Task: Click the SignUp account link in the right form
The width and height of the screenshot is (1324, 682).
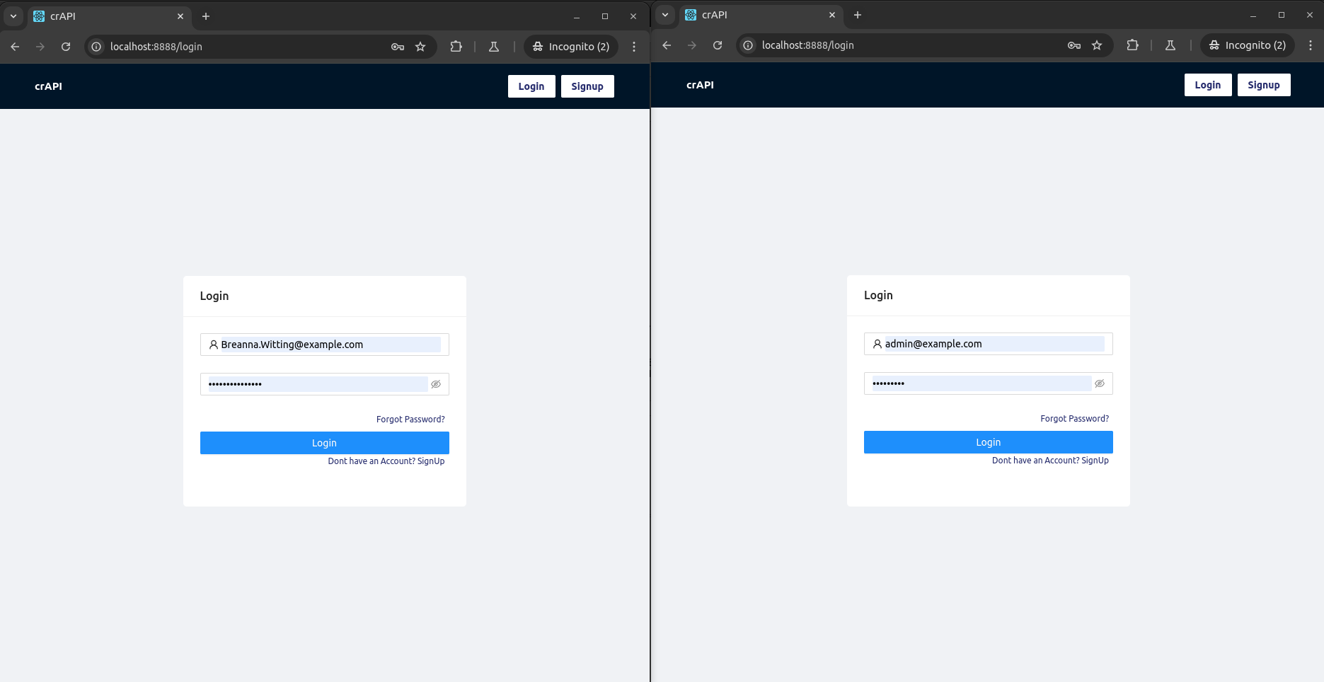Action: coord(1095,461)
